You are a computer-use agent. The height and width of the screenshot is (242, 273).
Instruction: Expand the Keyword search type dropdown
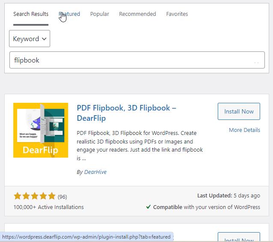[x=29, y=39]
